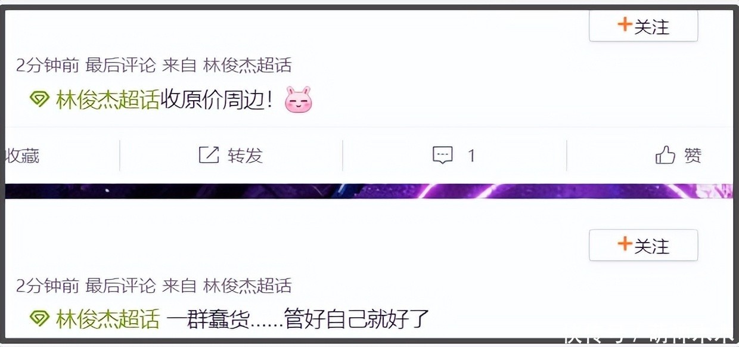739x347 pixels.
Task: Click the 2分钟前 timestamp of the first post
Action: pyautogui.click(x=48, y=65)
